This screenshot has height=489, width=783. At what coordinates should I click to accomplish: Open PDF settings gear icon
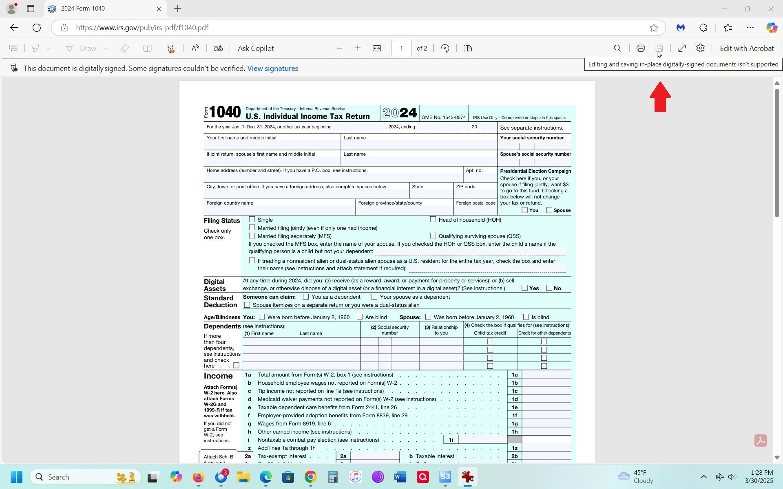700,48
